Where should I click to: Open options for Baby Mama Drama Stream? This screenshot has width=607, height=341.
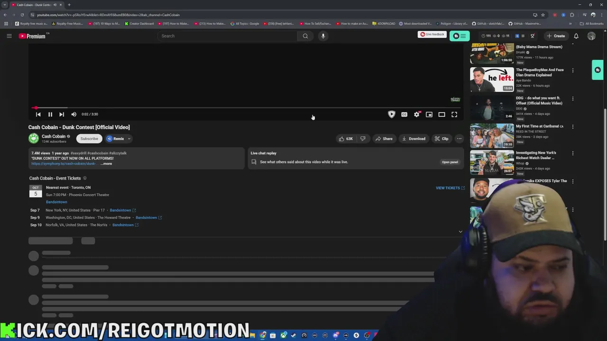coord(573,44)
